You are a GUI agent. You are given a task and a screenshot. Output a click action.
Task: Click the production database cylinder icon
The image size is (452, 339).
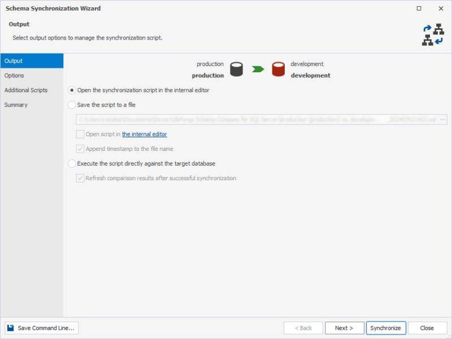point(236,68)
